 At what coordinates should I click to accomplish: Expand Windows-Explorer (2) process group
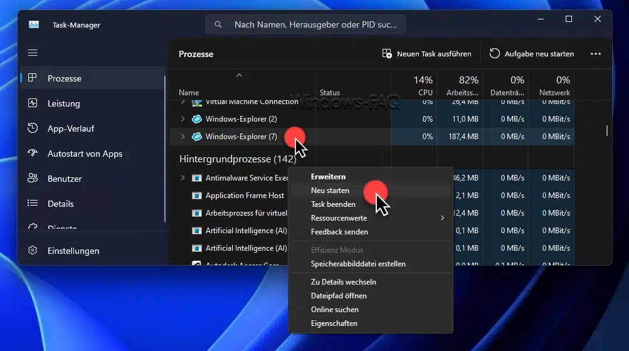(x=183, y=118)
